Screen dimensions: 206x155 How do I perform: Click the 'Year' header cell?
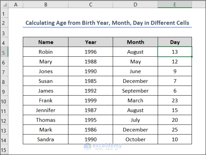click(91, 42)
